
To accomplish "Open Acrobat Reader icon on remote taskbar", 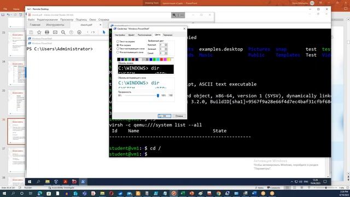I will 65,182.
